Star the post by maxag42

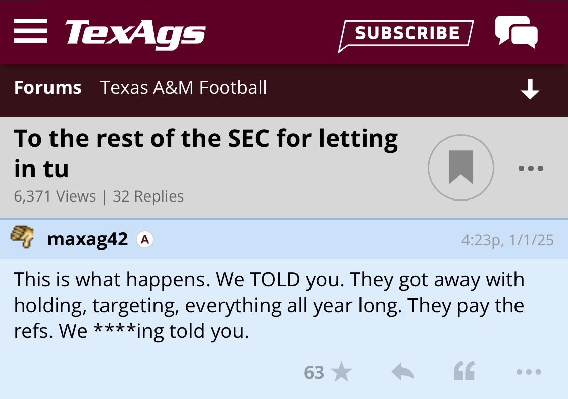pyautogui.click(x=342, y=373)
